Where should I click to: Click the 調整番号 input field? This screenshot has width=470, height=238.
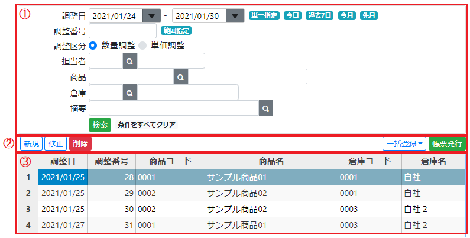[122, 31]
